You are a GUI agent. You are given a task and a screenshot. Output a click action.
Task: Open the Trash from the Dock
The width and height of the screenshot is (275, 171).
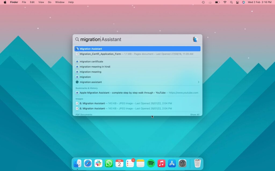click(197, 163)
